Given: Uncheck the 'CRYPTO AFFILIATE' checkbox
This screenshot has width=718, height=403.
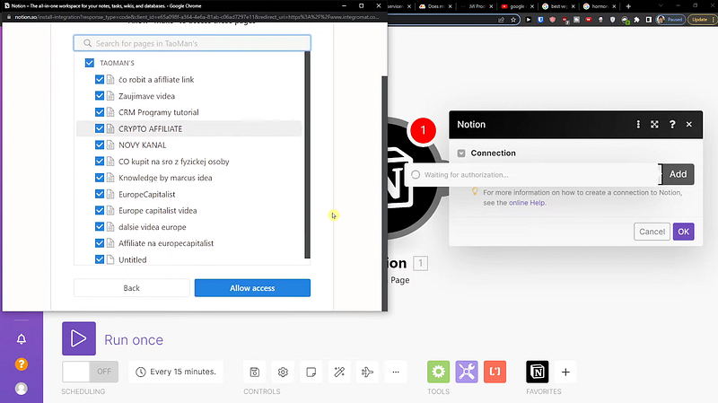Looking at the screenshot, I should tap(100, 128).
